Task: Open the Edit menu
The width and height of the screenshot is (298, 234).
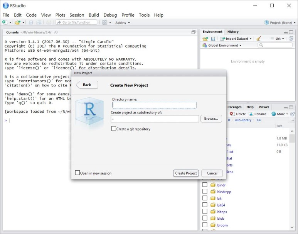Action: click(18, 15)
